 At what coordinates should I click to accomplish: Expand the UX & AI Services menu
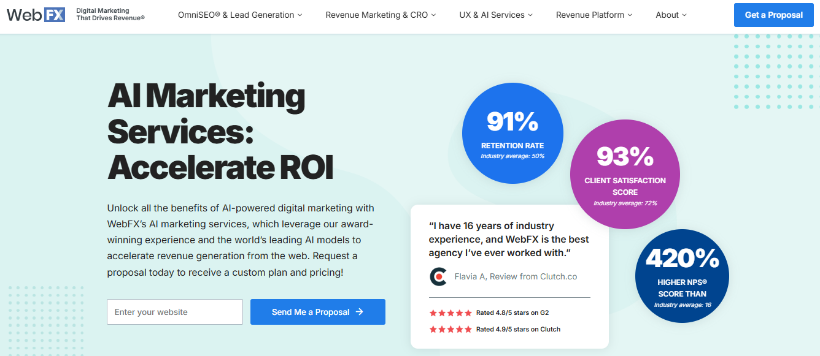coord(496,15)
